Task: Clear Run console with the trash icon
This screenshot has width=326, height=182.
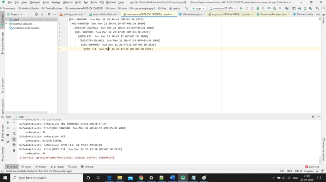Action: coord(14,150)
